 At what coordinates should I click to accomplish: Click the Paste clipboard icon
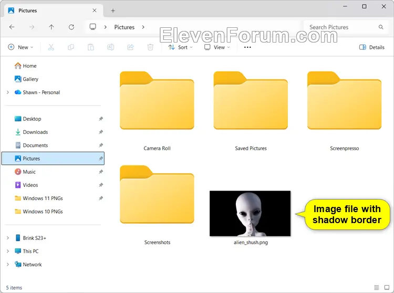click(91, 47)
